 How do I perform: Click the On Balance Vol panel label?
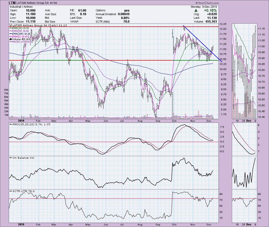(x=22, y=158)
